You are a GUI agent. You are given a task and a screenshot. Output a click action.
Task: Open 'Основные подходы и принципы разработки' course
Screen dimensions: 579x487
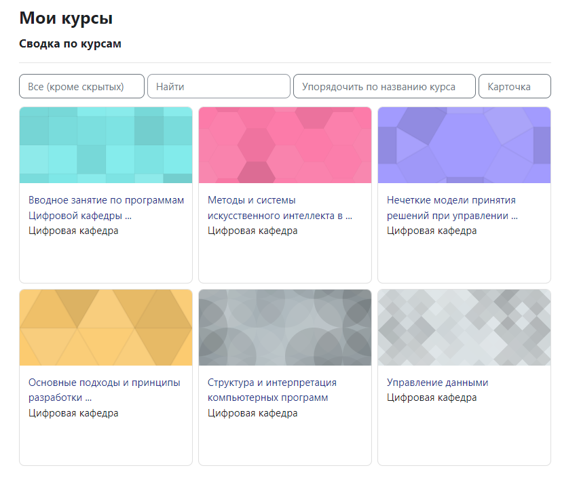[x=104, y=390]
